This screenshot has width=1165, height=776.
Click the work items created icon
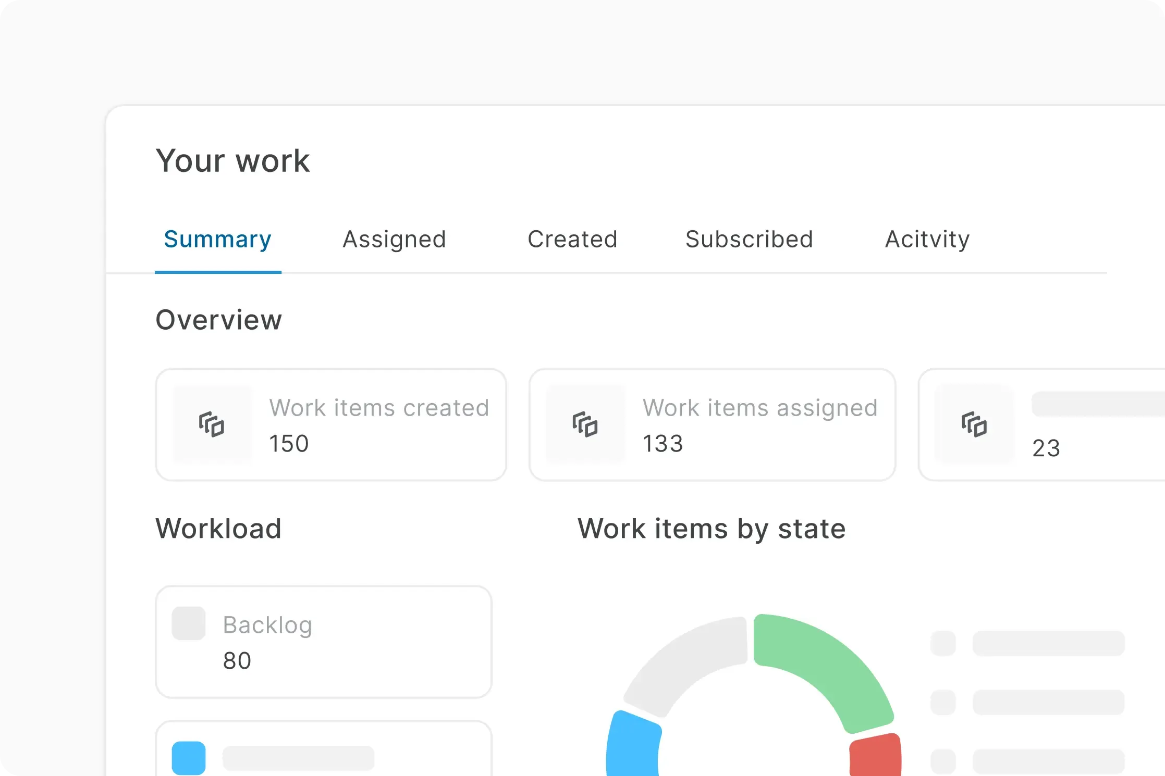212,424
